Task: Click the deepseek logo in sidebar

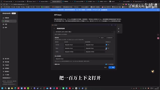Action: tap(6, 13)
